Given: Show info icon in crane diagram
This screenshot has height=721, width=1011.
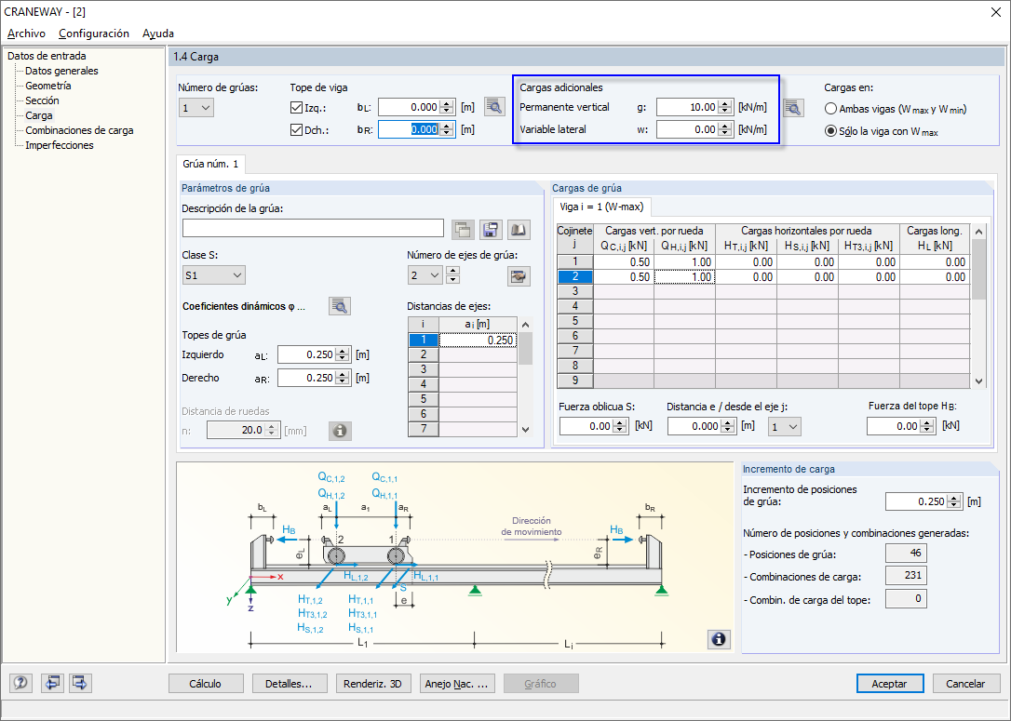Looking at the screenshot, I should (719, 639).
